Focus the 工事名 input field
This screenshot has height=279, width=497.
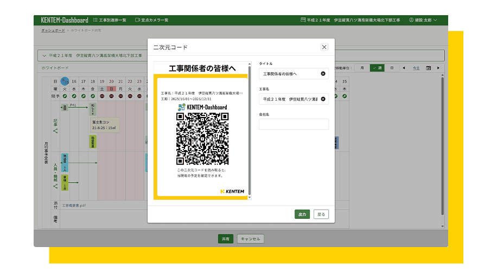[x=294, y=99]
